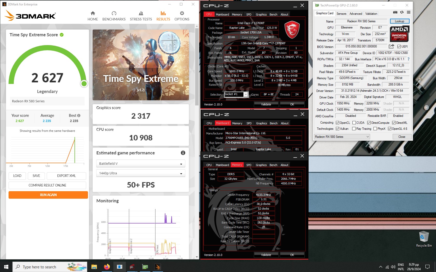Switch to the Mainboard tab in top CPU-Z window
The height and width of the screenshot is (272, 436).
click(222, 15)
